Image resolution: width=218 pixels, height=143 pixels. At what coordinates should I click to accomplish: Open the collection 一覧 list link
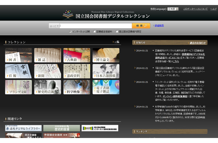point(117,42)
